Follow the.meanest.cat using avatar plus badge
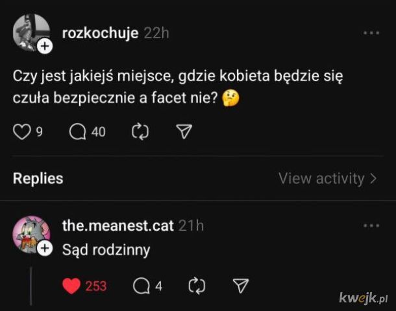The height and width of the screenshot is (311, 396). tap(44, 249)
